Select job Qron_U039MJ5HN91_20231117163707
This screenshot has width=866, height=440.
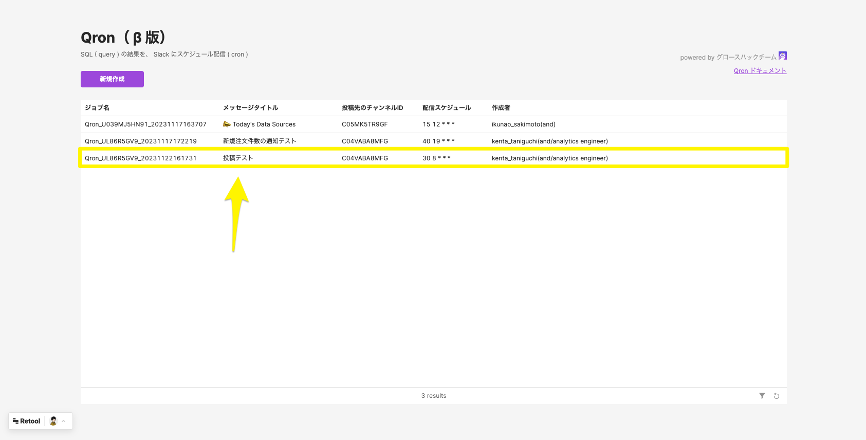[x=145, y=124]
